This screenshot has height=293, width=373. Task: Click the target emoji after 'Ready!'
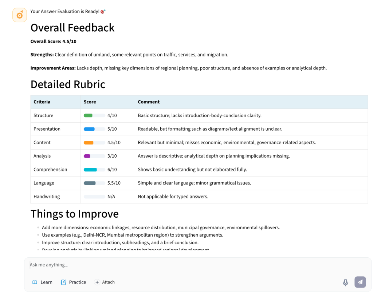(103, 12)
